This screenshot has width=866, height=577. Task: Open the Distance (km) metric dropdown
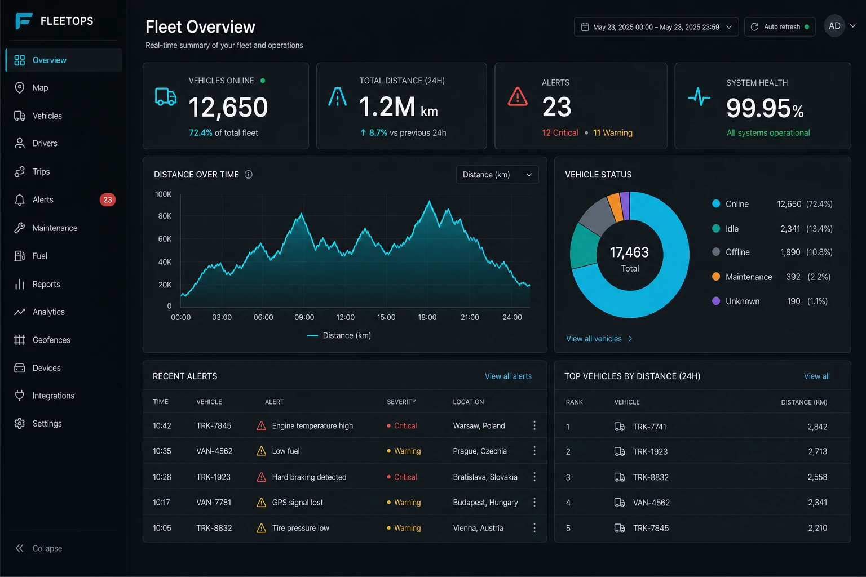click(x=497, y=175)
